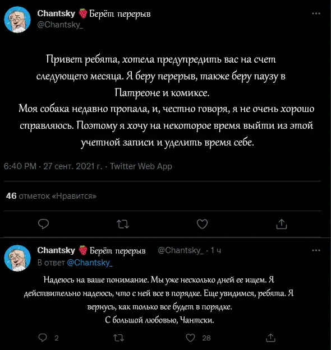The width and height of the screenshot is (331, 350).
Task: Open more options on main tweet
Action: click(316, 13)
